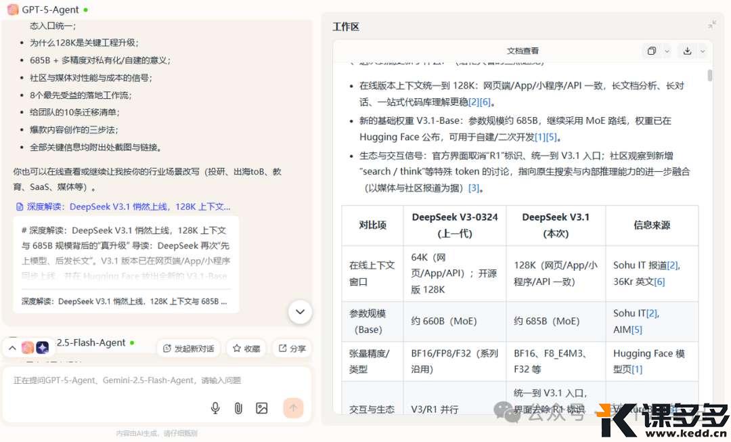The width and height of the screenshot is (731, 442).
Task: Click the GPT-5-Agent avatar icon
Action: pyautogui.click(x=13, y=9)
